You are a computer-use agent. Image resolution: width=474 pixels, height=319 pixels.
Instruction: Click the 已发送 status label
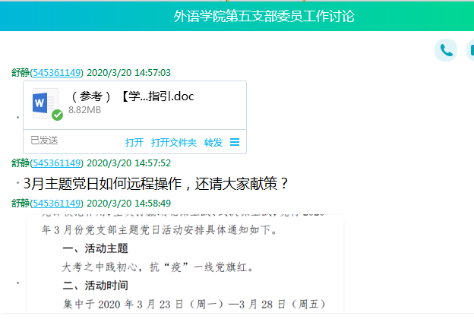[44, 141]
